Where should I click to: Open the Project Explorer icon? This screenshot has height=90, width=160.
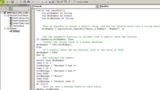click(x=58, y=2)
